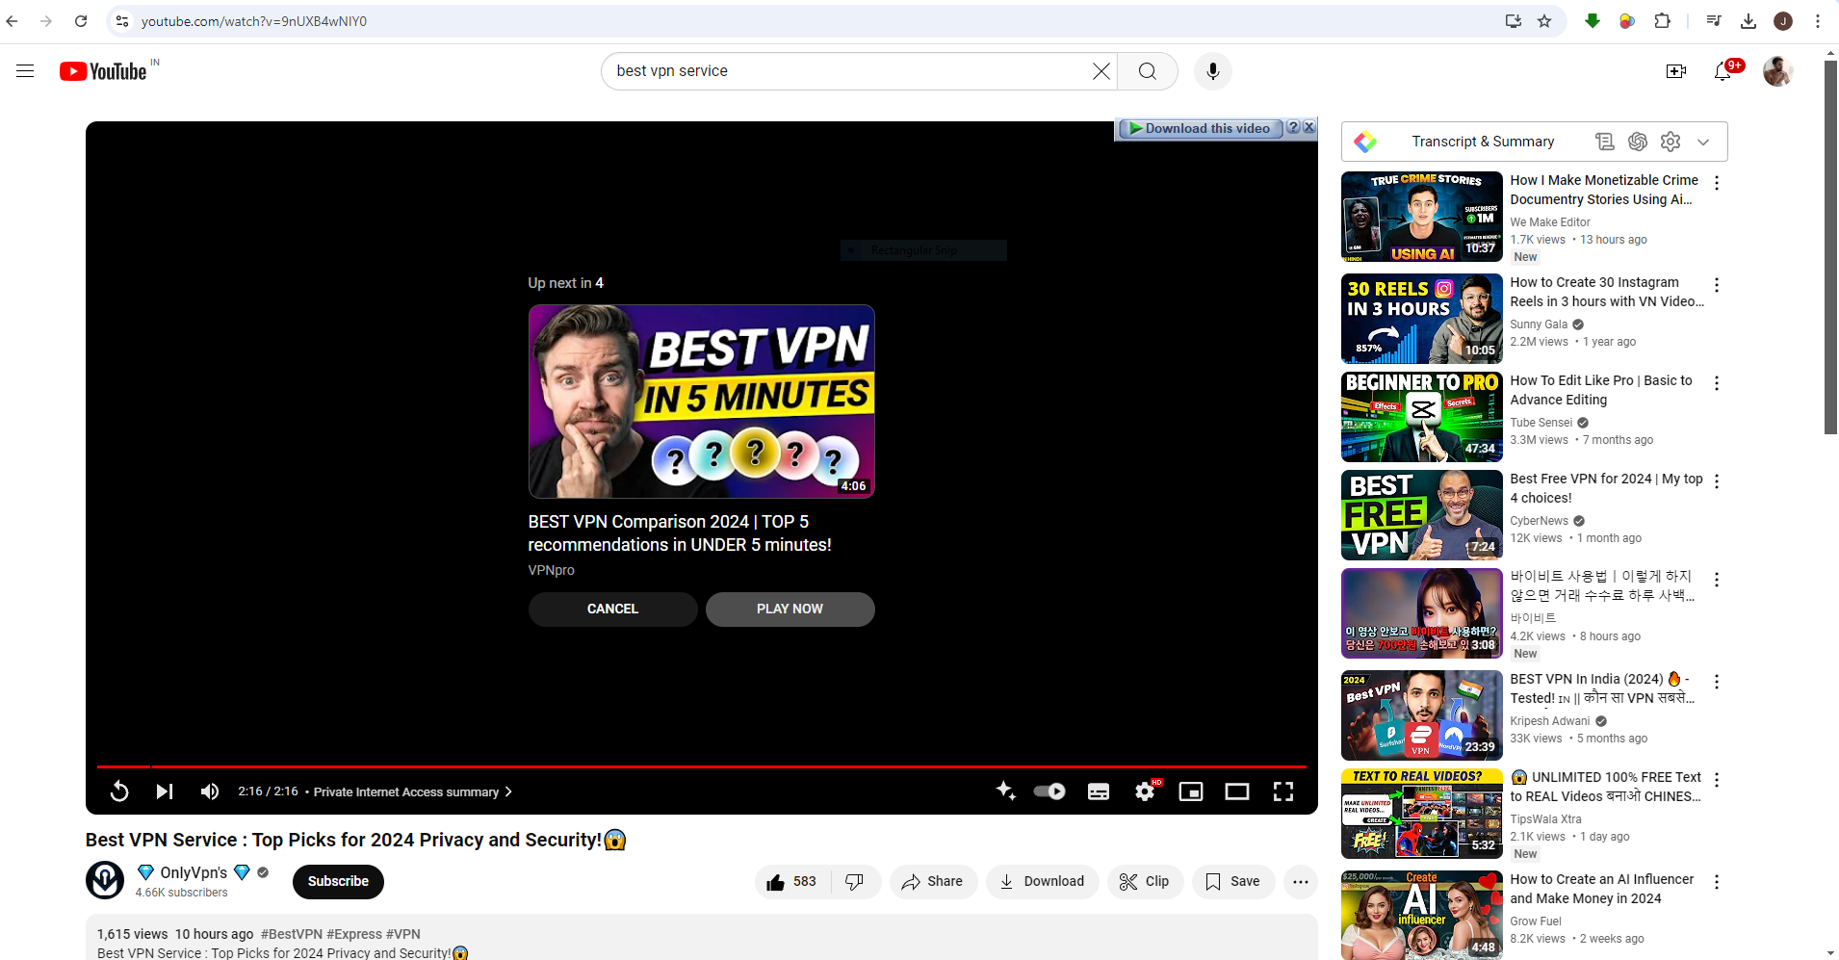Open the #BestVPN hashtag link

(292, 934)
